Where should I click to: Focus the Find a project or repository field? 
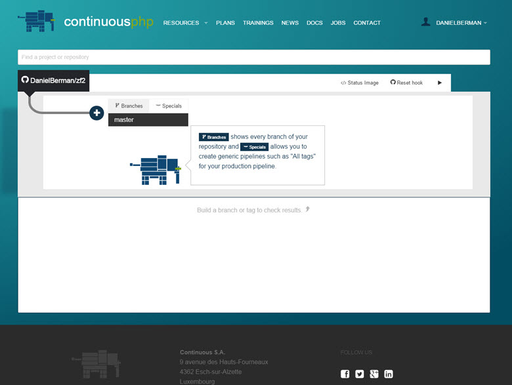coord(254,57)
